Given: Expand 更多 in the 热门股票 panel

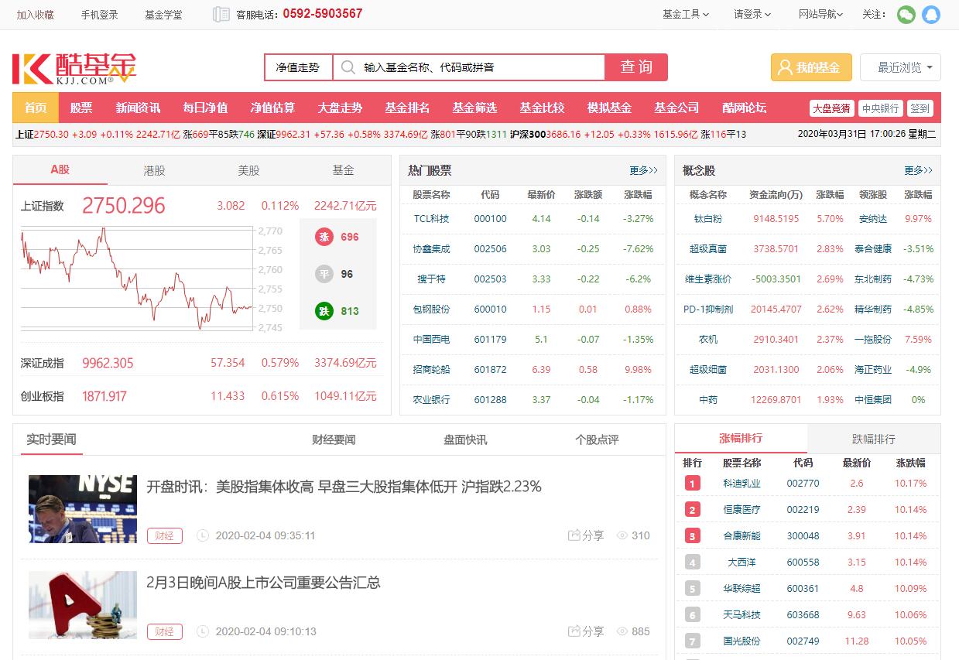Looking at the screenshot, I should (x=643, y=170).
